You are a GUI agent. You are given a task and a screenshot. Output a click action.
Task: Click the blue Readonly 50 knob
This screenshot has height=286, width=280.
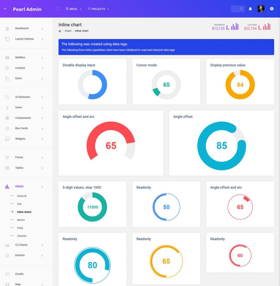coord(166,207)
